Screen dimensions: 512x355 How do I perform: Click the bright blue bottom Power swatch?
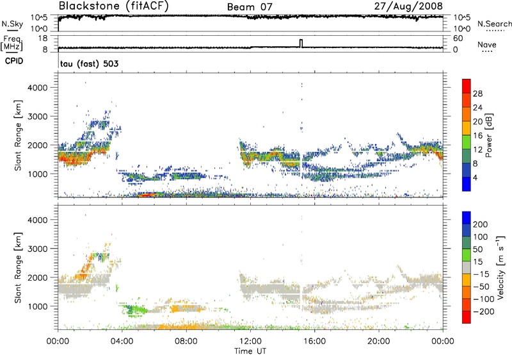point(467,184)
